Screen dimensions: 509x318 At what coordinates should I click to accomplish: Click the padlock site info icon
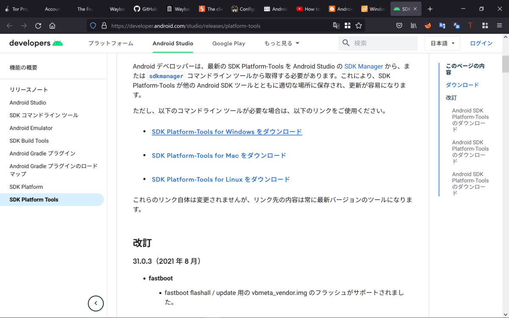(x=104, y=26)
